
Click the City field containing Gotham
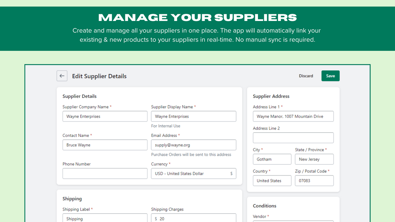[x=272, y=159]
